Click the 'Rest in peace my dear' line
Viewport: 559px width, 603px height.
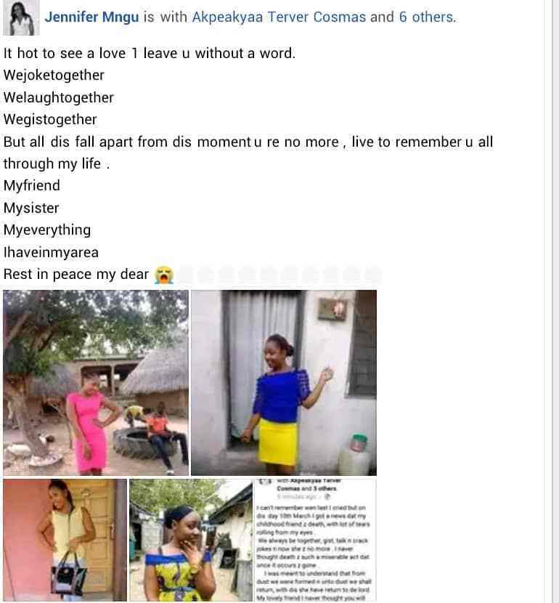76,275
